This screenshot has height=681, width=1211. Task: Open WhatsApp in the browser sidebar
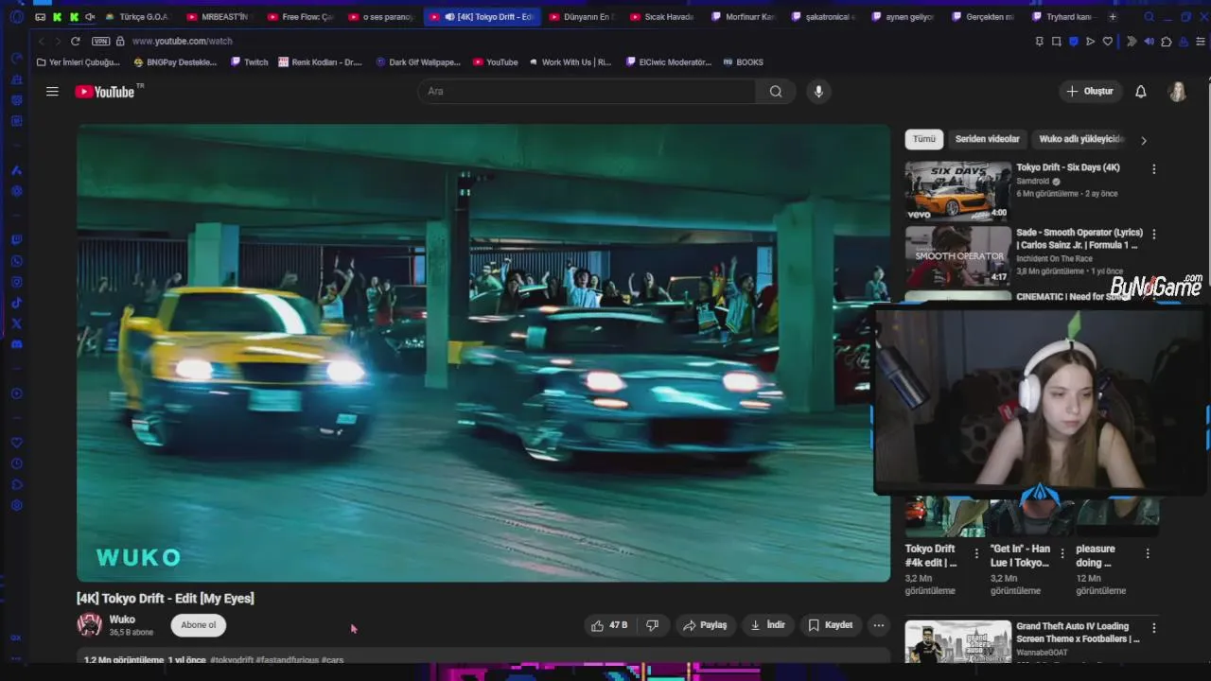pyautogui.click(x=16, y=261)
